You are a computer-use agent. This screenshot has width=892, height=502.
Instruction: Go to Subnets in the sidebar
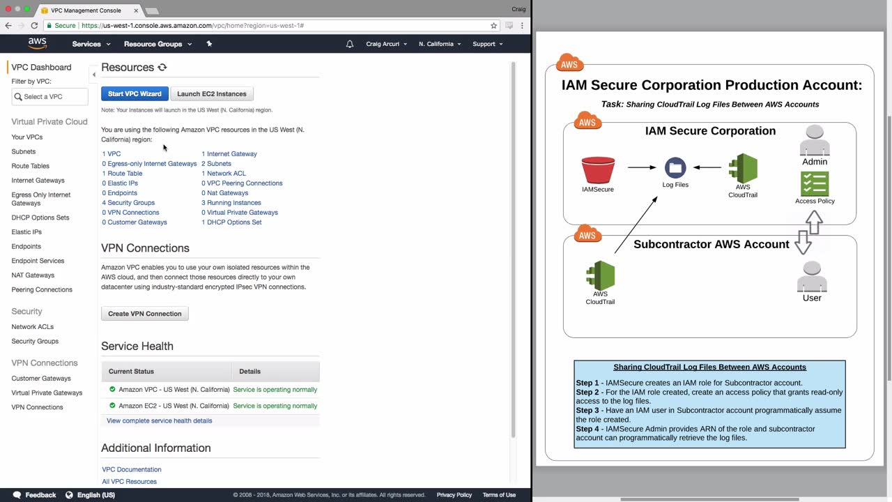(x=24, y=151)
